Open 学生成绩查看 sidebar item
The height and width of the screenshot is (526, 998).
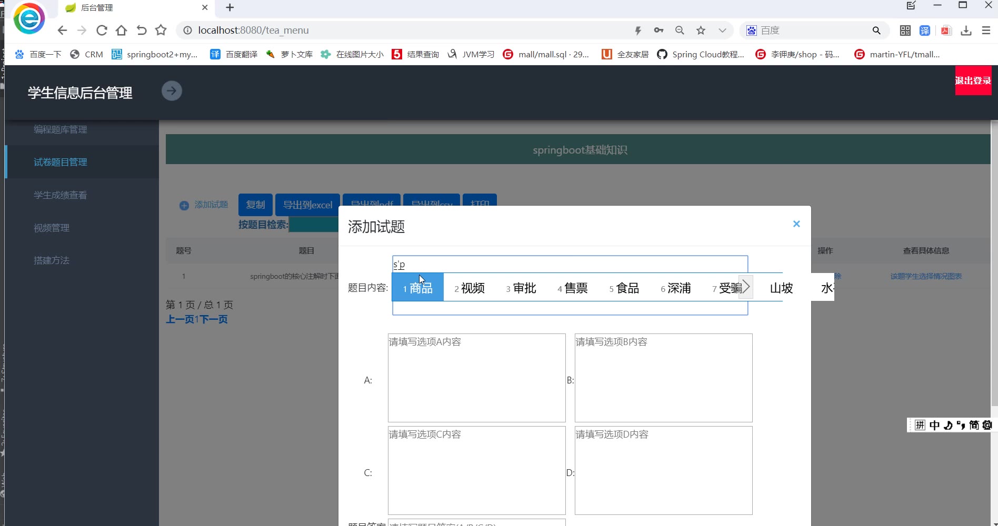click(61, 195)
